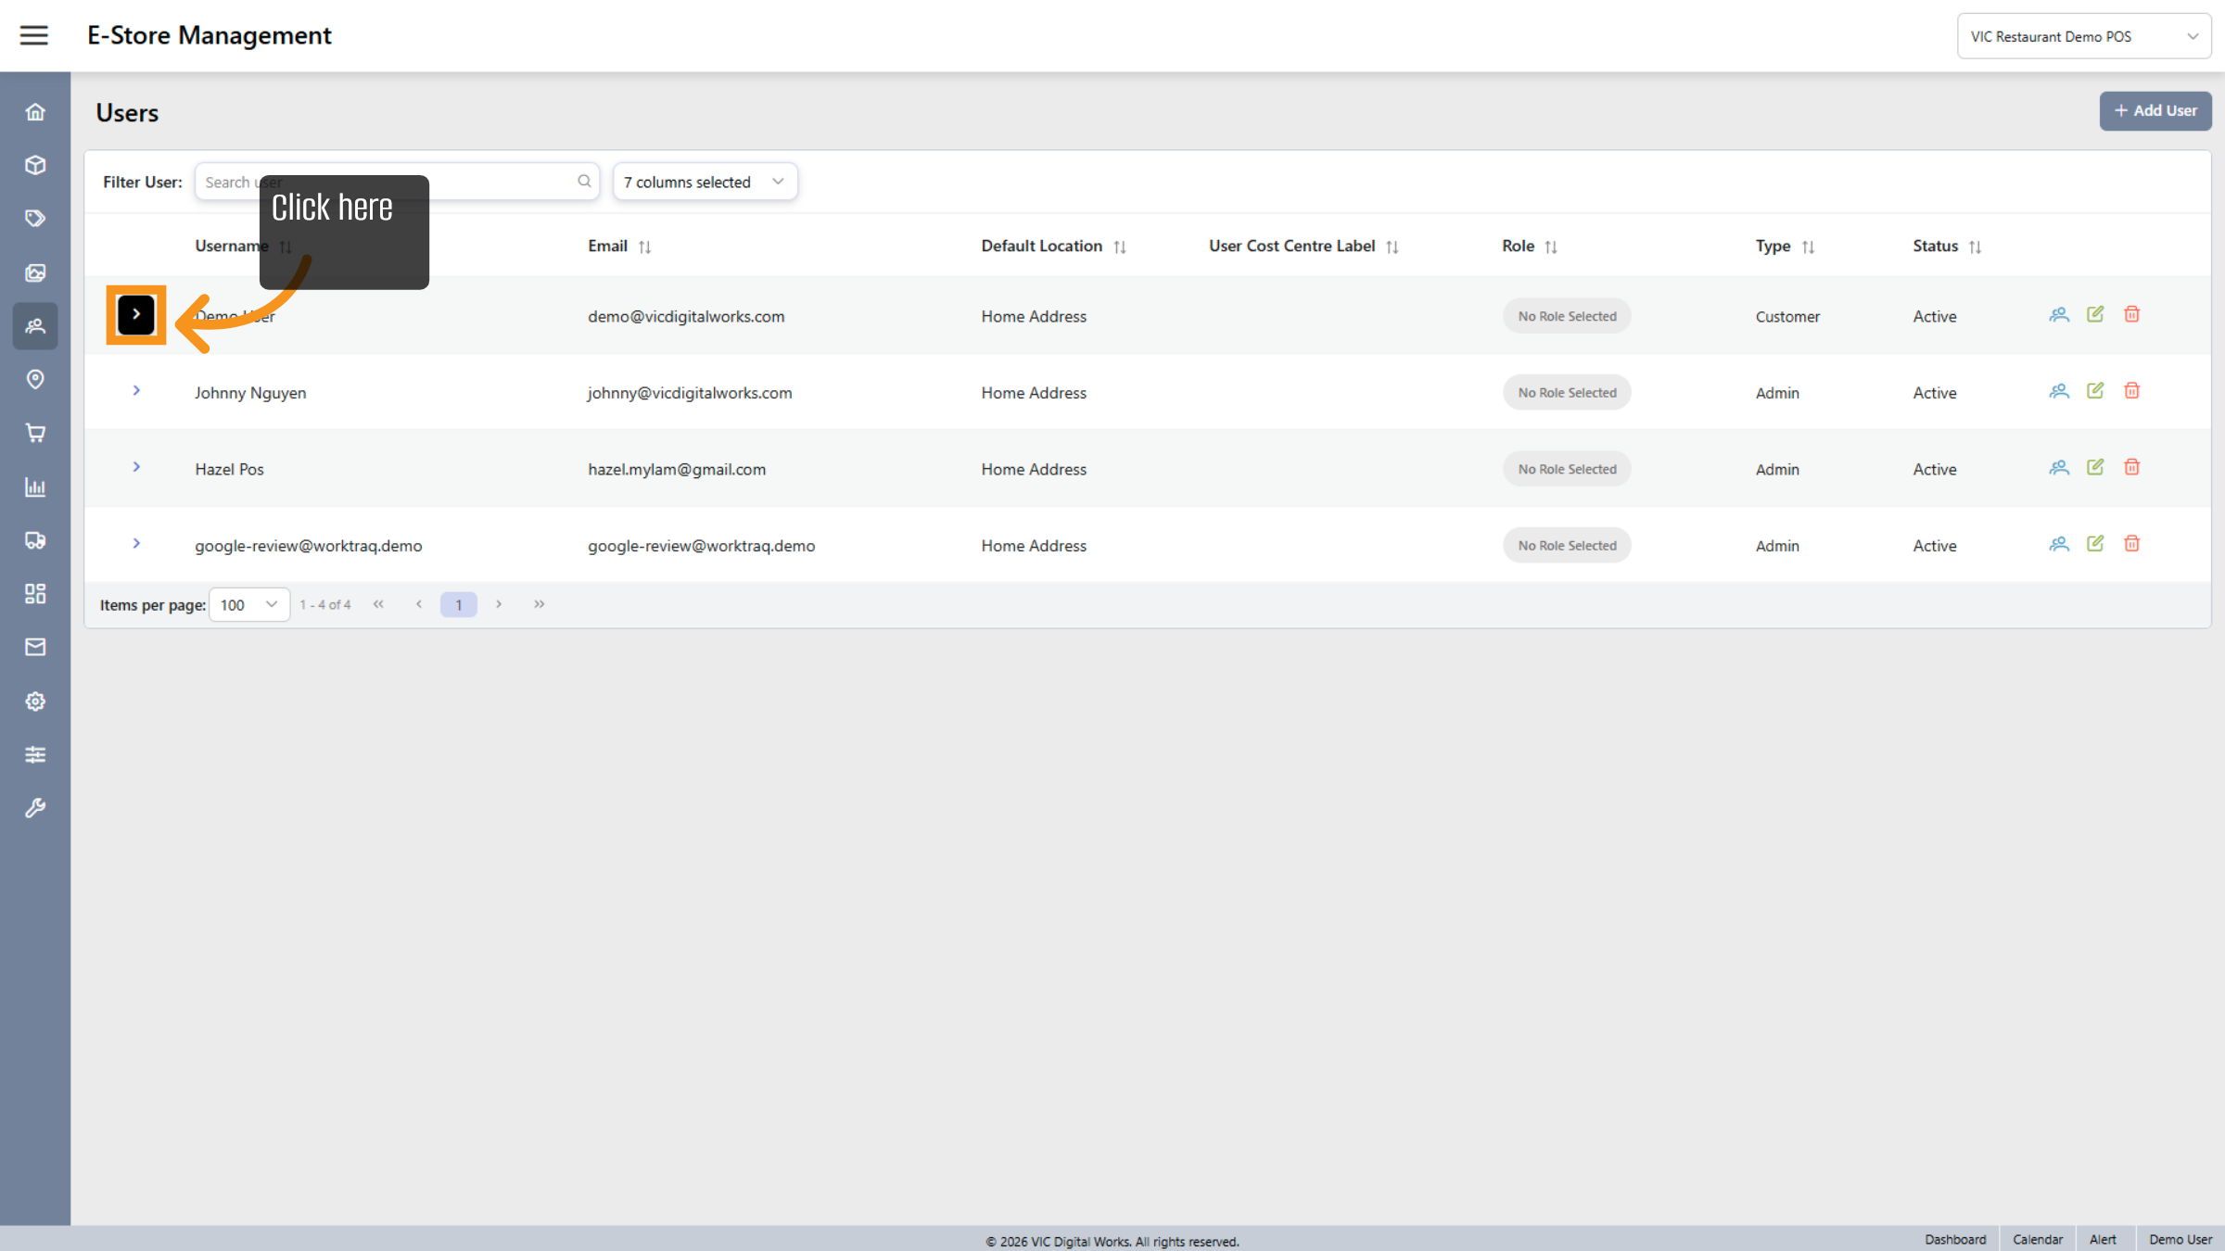Open the Tags section from sidebar

35,219
